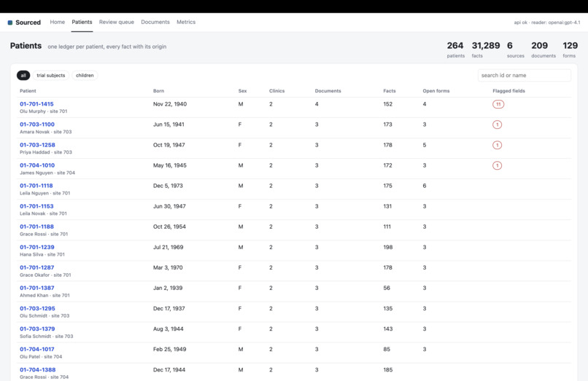
Task: Click flagged badge 11 for Olu Murphy
Action: click(x=498, y=104)
